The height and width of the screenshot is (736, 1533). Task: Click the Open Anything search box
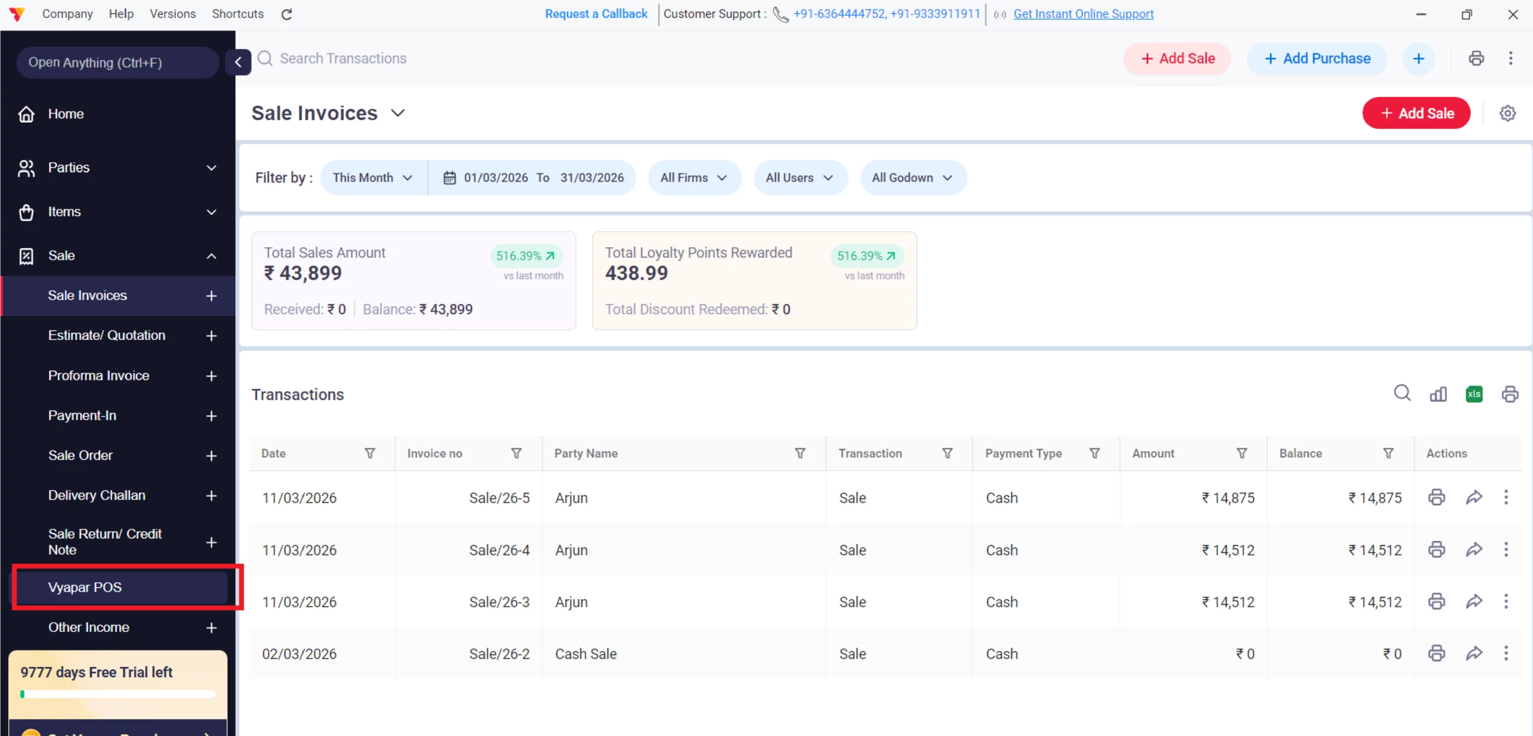[x=117, y=63]
